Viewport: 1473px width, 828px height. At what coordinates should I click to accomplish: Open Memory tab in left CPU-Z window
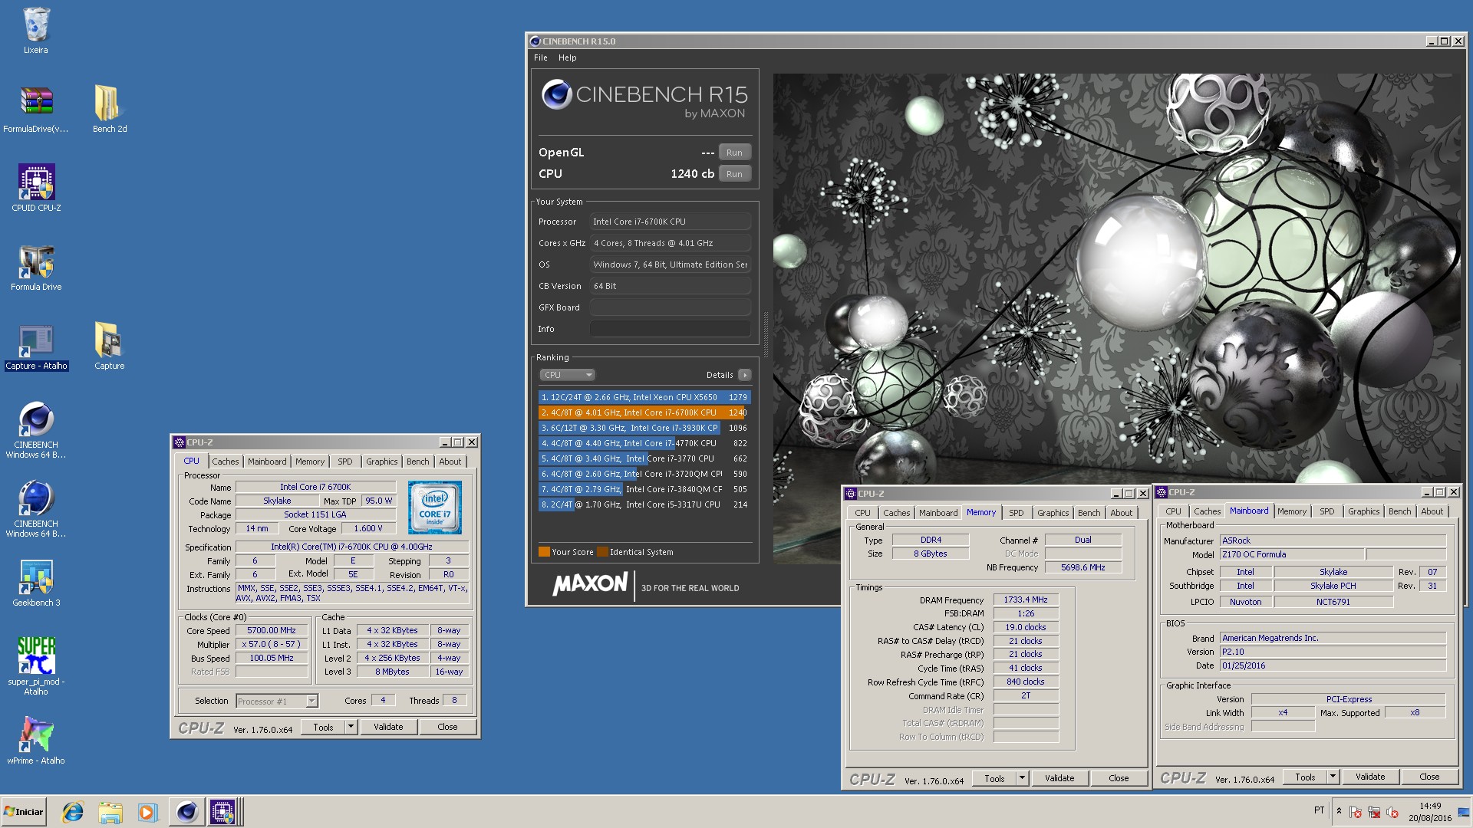[x=310, y=462]
